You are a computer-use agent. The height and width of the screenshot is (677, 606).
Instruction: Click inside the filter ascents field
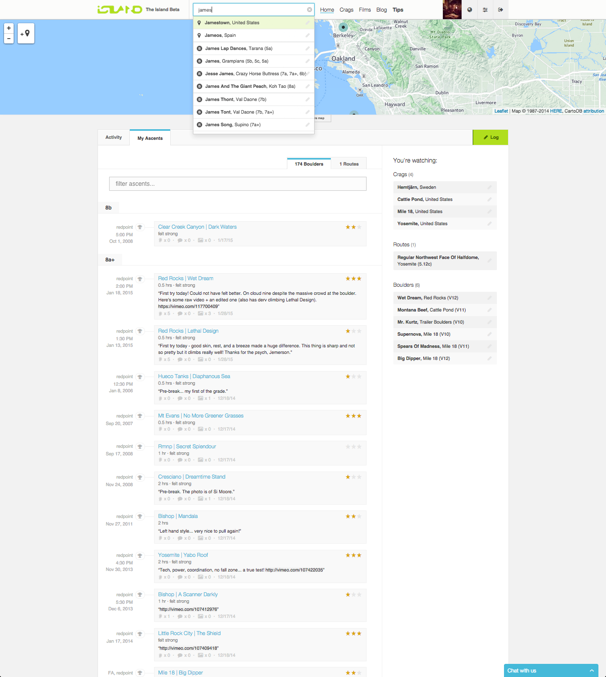(x=237, y=183)
